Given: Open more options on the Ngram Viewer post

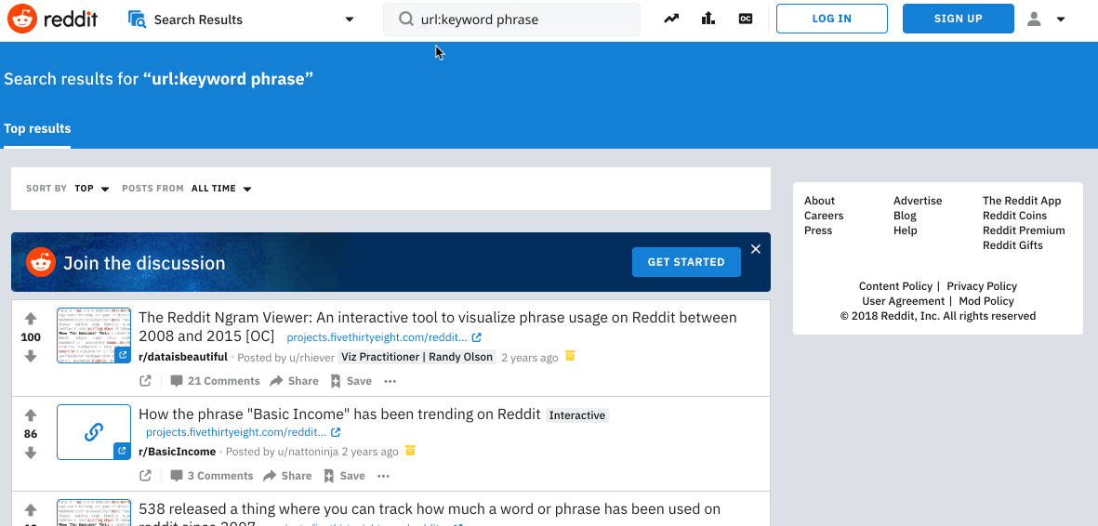Looking at the screenshot, I should (390, 381).
